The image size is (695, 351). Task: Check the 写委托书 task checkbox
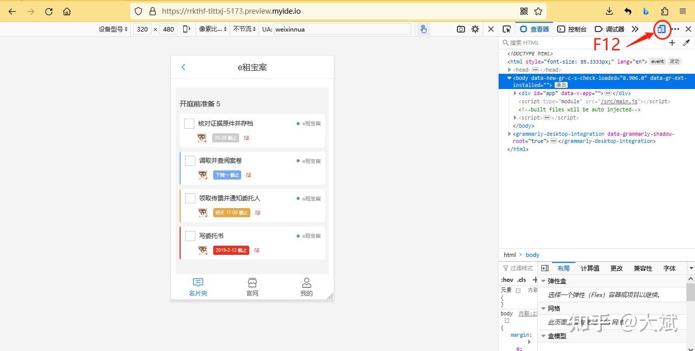tap(190, 236)
